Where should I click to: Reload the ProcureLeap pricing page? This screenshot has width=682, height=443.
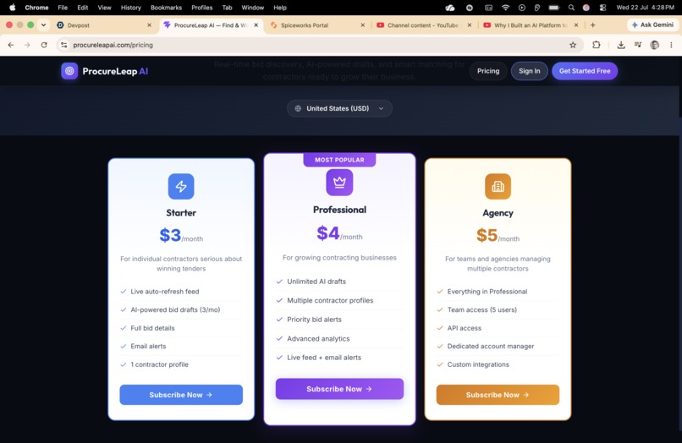click(x=44, y=45)
